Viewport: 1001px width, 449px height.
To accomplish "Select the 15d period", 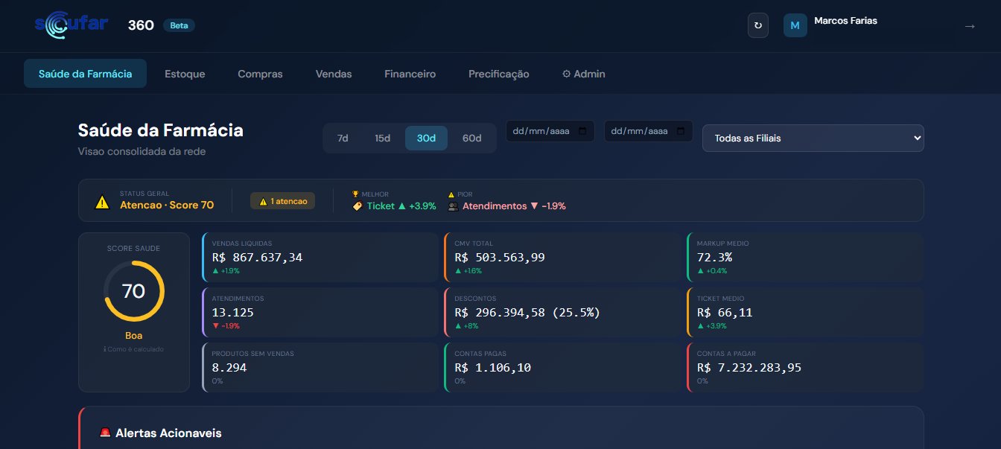I will click(383, 138).
